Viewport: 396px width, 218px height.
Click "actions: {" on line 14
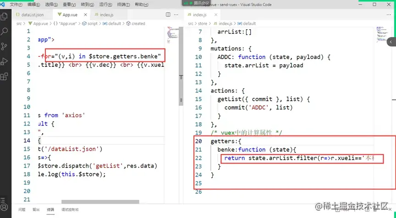227,91
